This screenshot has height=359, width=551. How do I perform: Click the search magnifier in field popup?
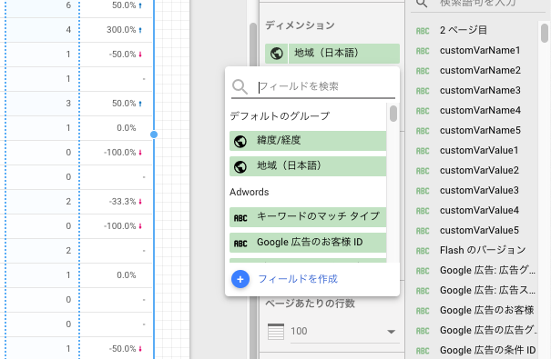(x=240, y=86)
